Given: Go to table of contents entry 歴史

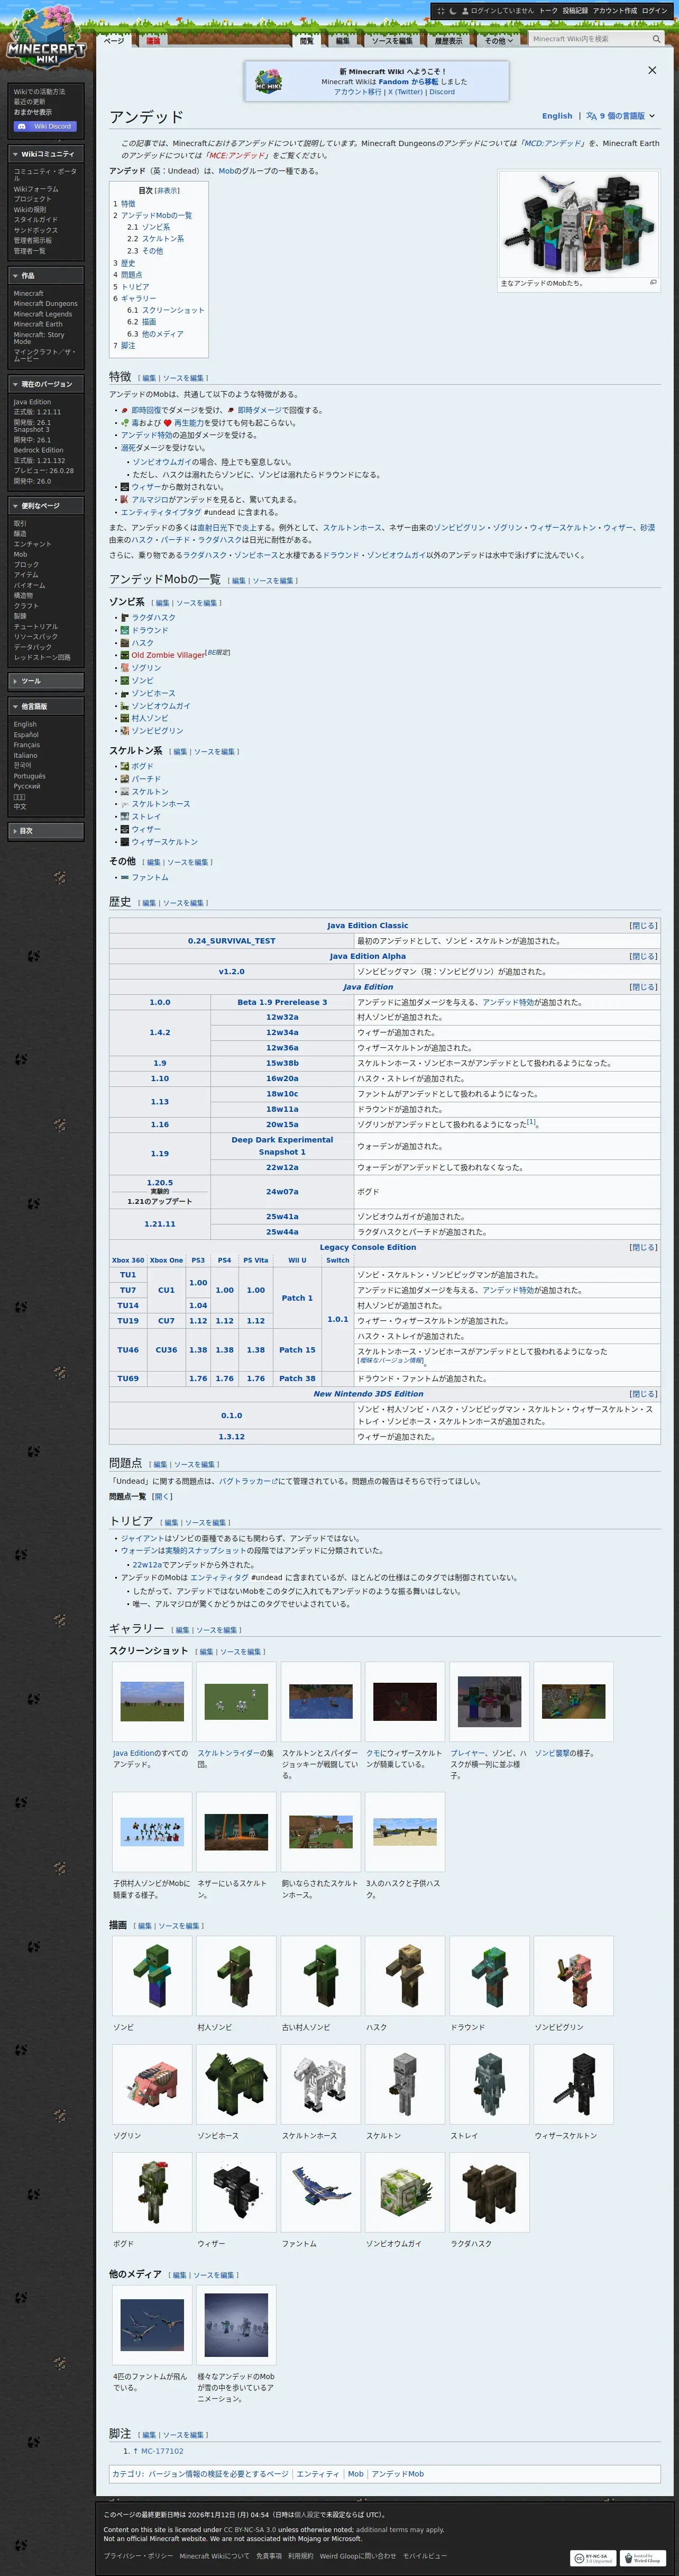Looking at the screenshot, I should point(128,263).
